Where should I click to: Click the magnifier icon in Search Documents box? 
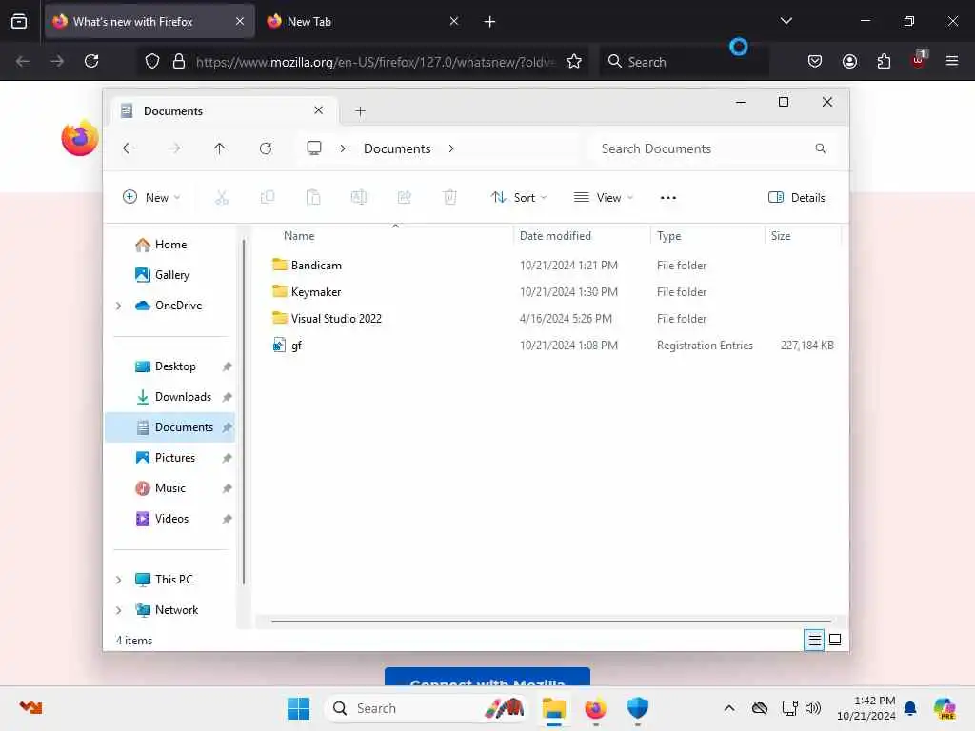820,148
